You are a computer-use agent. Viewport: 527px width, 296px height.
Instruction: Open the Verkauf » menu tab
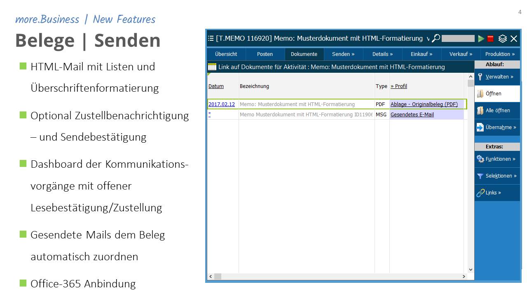tap(461, 54)
